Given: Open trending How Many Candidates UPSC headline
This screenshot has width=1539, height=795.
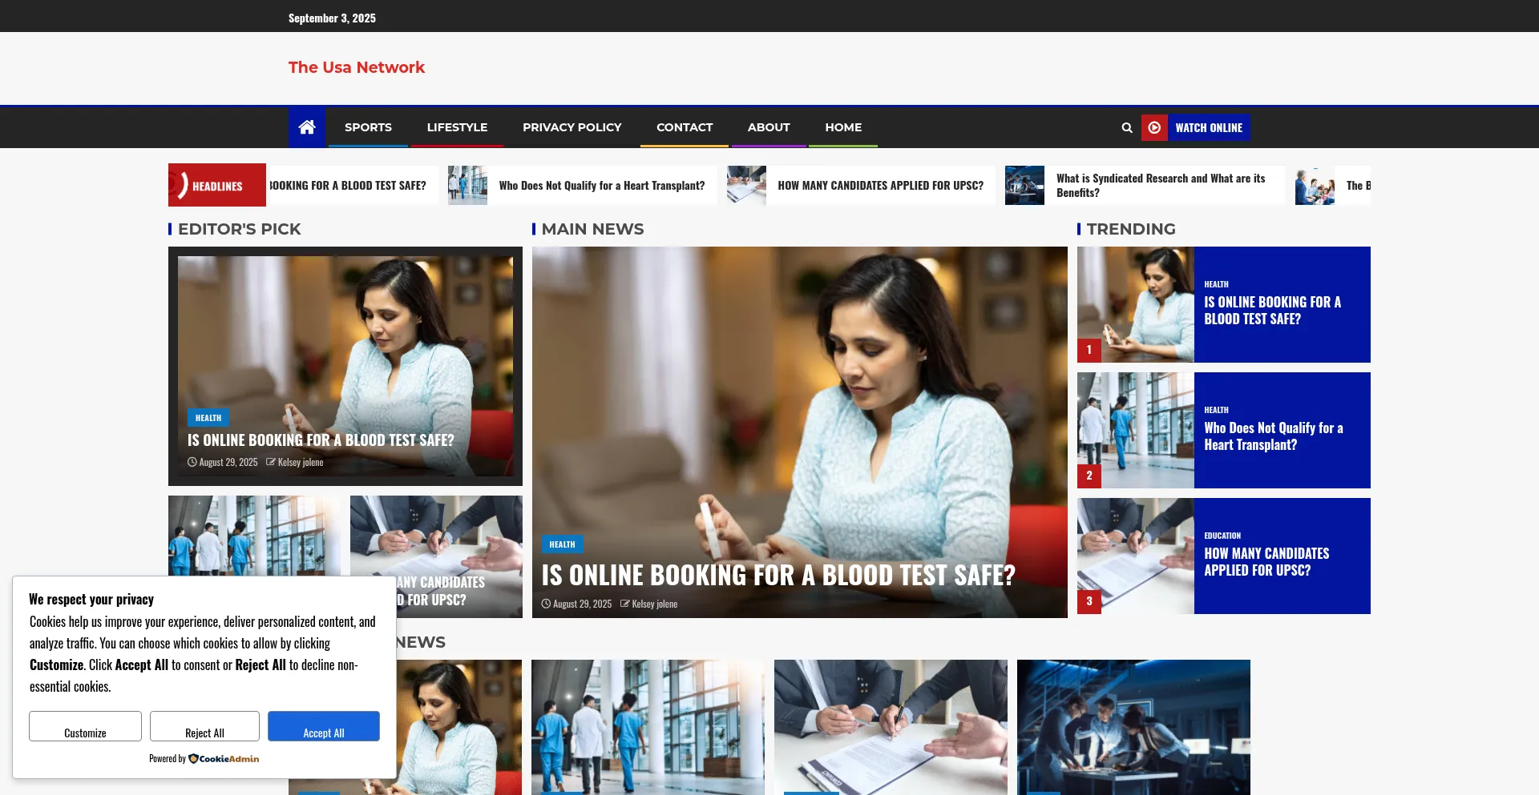Looking at the screenshot, I should [x=1266, y=562].
